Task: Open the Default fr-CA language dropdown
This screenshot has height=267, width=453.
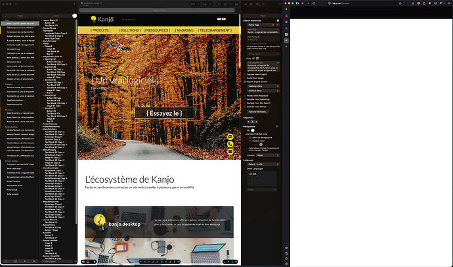Action: pyautogui.click(x=263, y=164)
